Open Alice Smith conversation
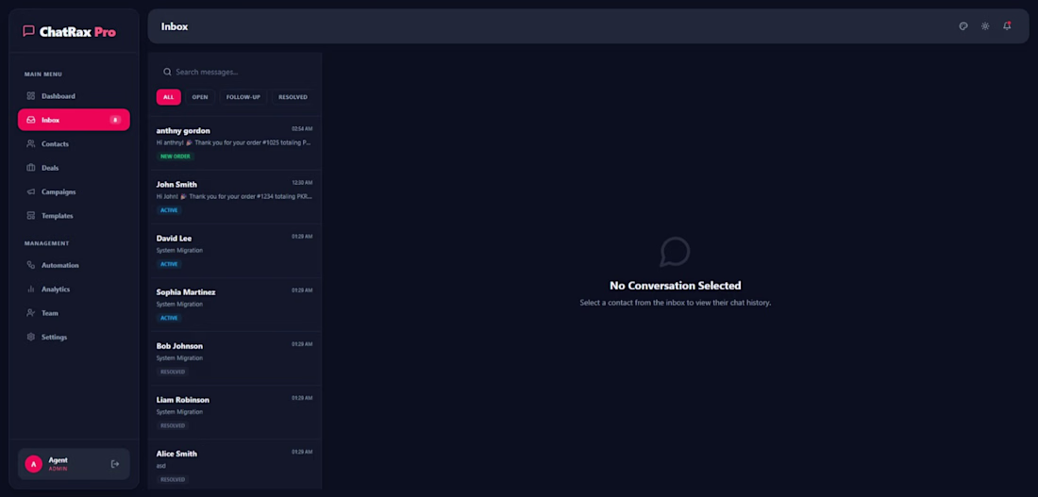The image size is (1038, 497). tap(235, 465)
